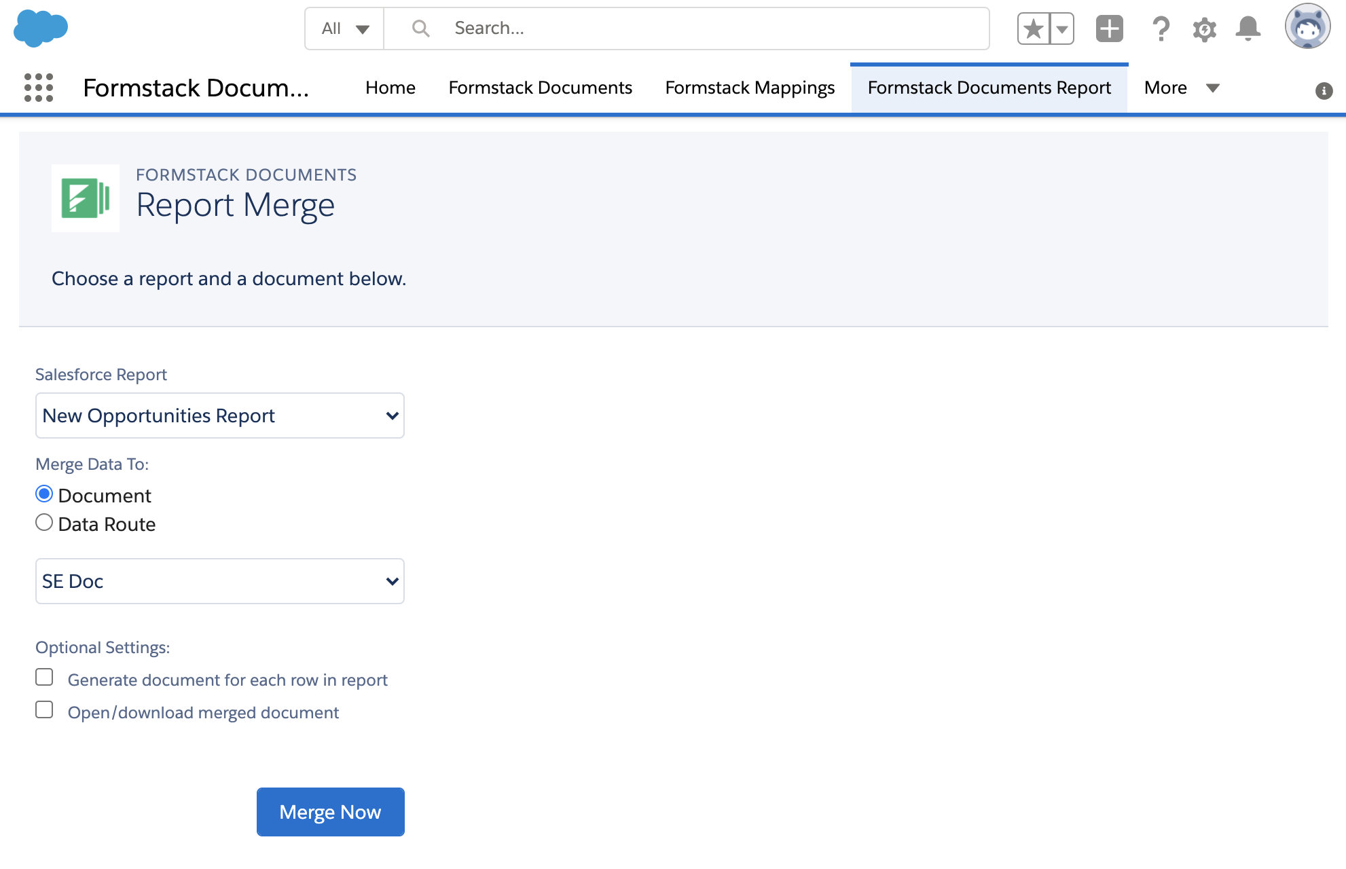
Task: Go to the Home tab
Action: click(x=390, y=87)
